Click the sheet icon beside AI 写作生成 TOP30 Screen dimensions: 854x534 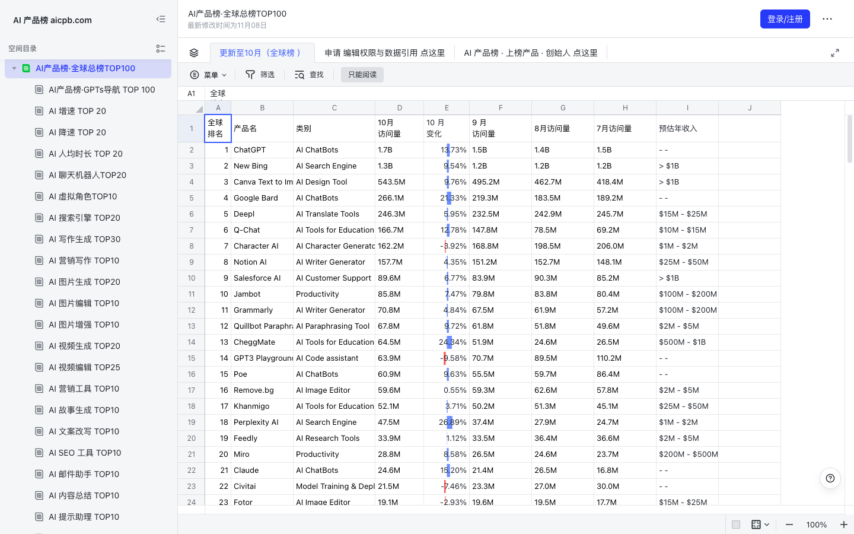click(x=39, y=239)
